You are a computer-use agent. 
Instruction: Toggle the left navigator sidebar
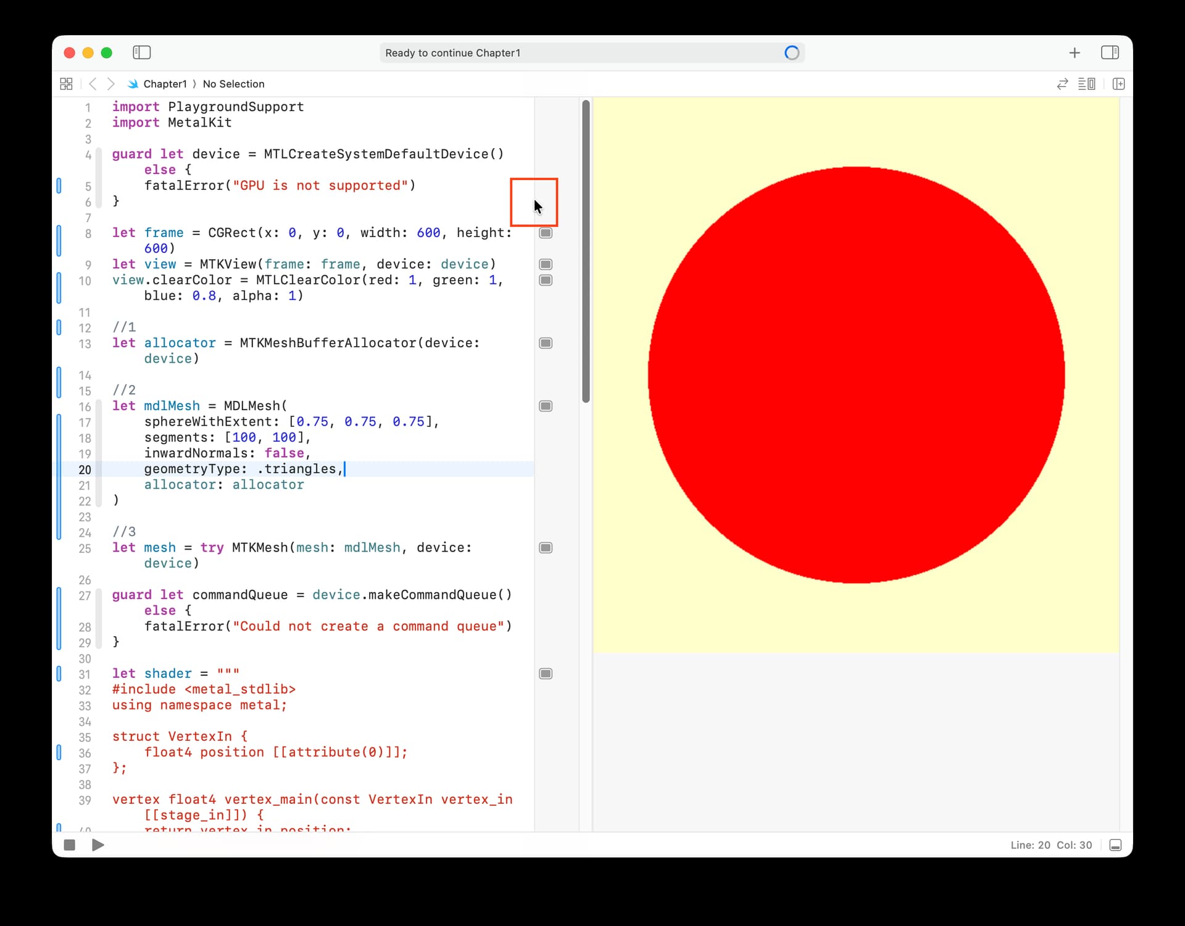(141, 52)
